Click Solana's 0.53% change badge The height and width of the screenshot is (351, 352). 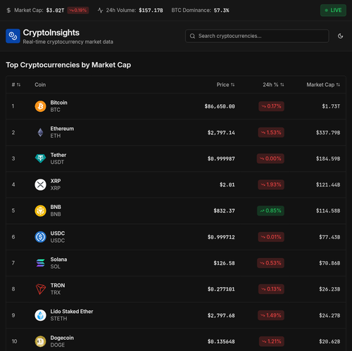pos(270,263)
